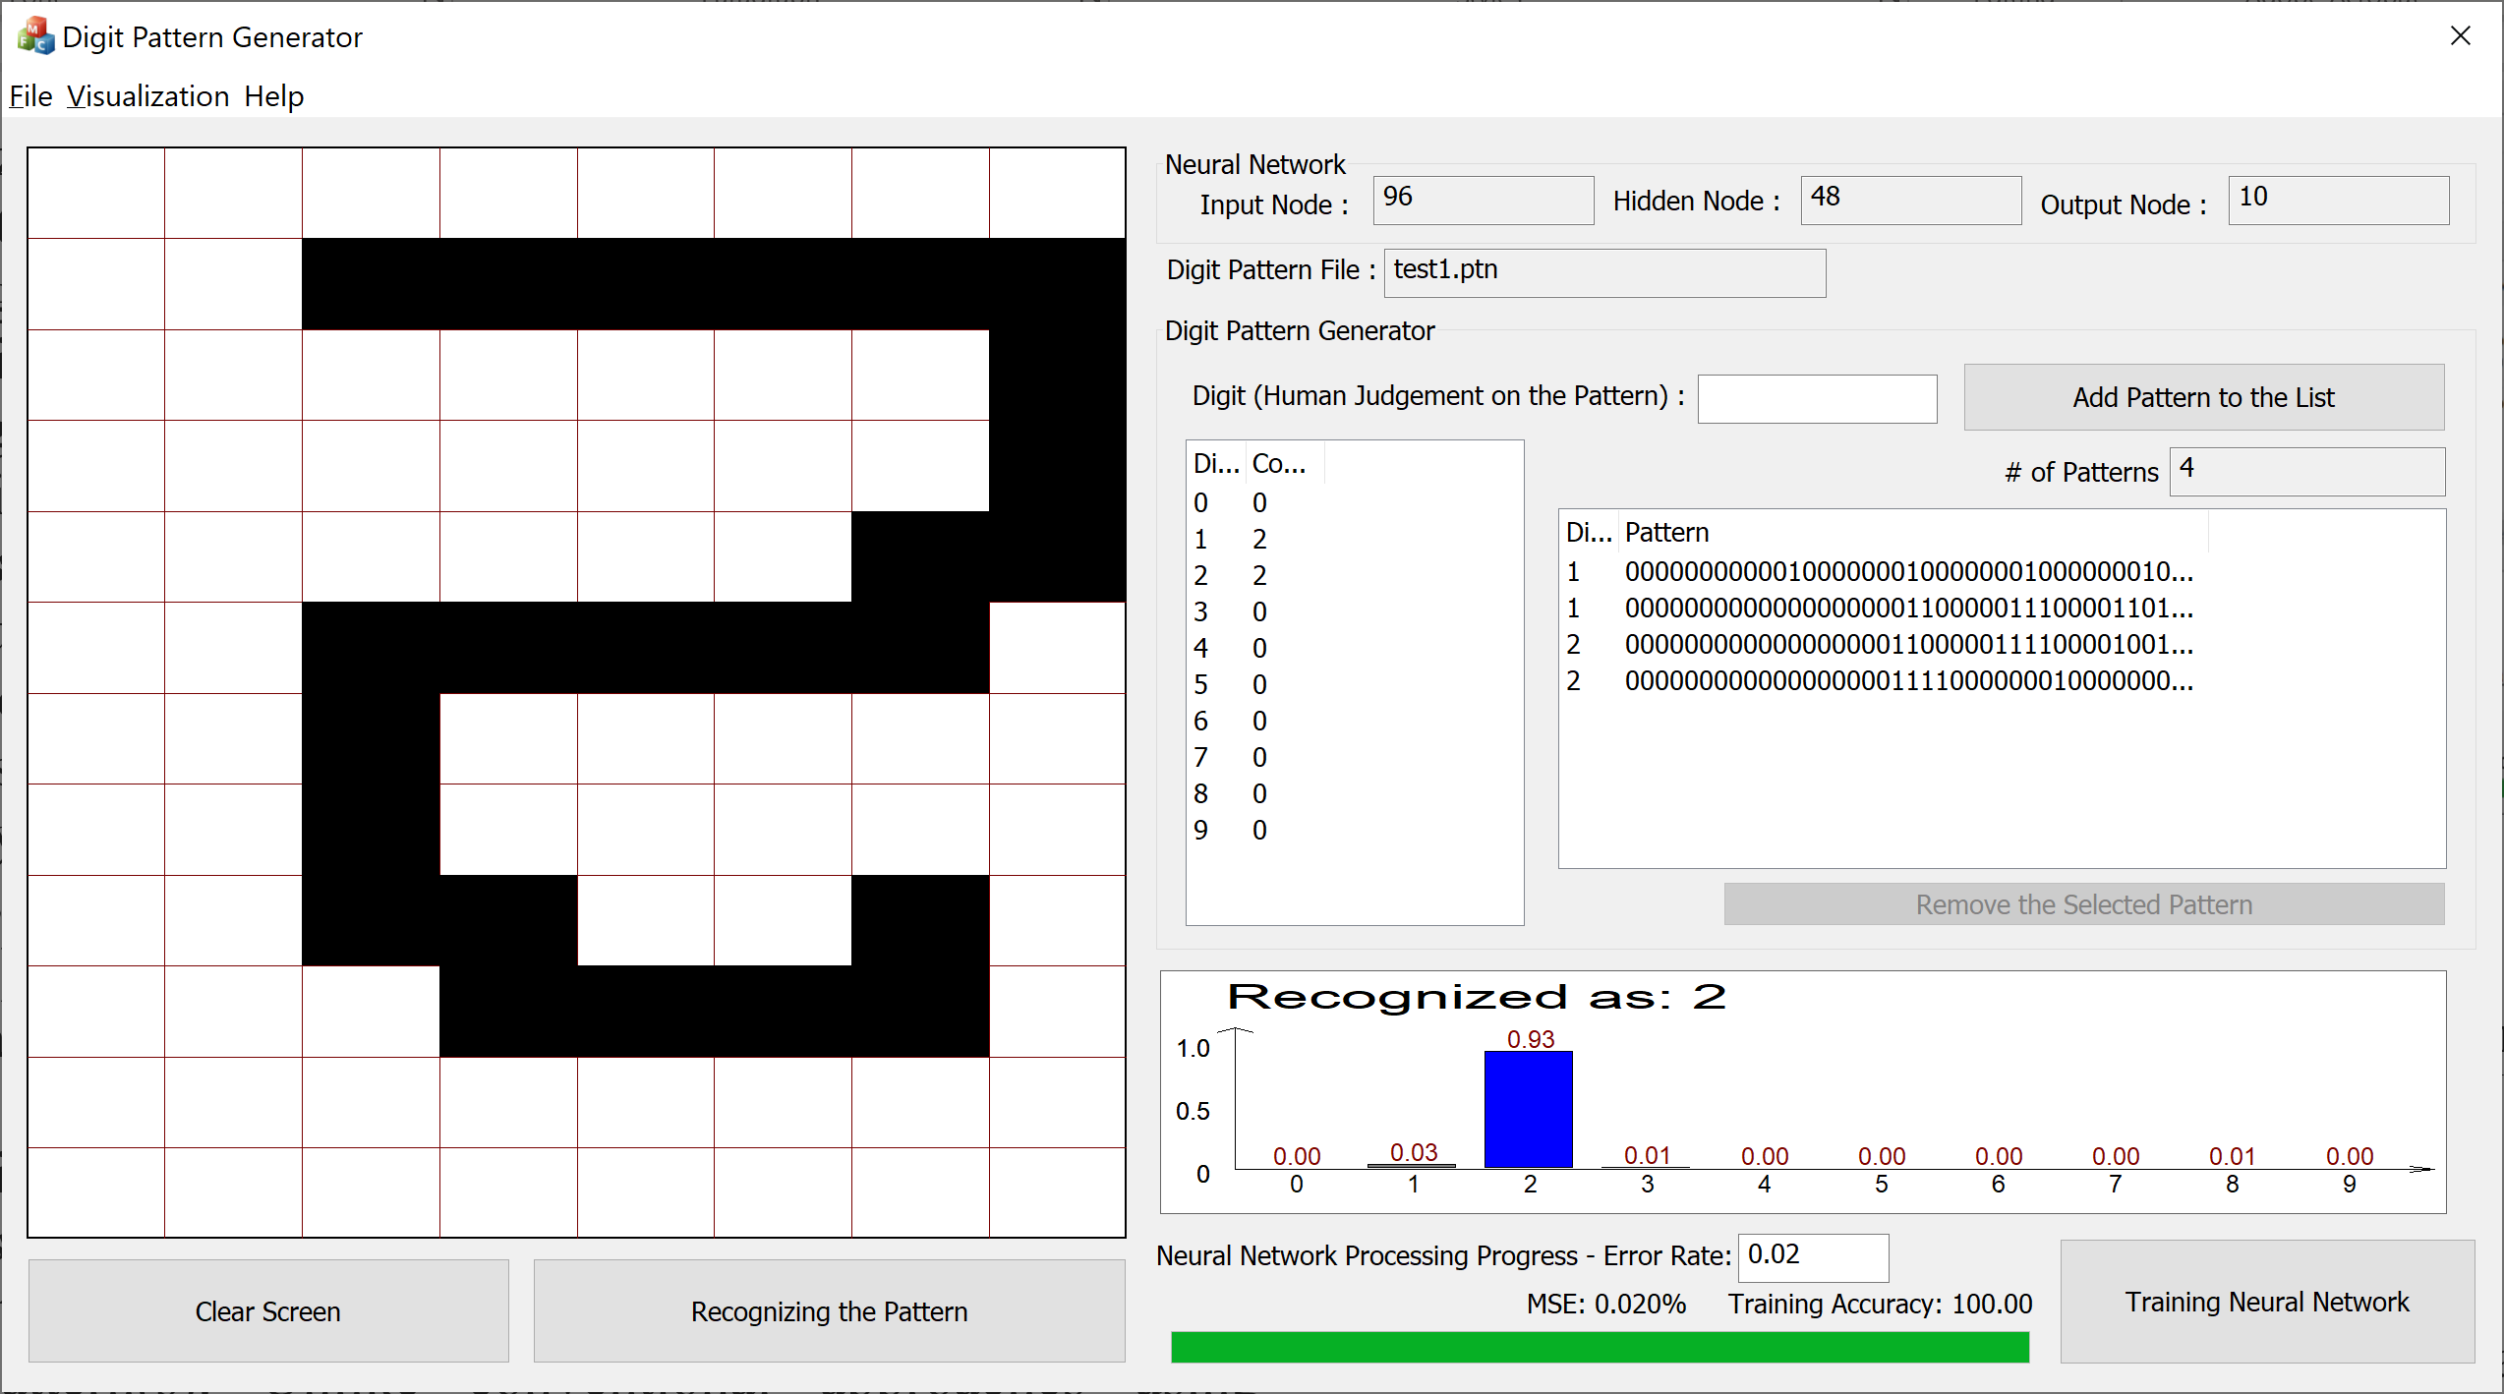Click the Digit Pattern File field test1.ptn
The height and width of the screenshot is (1394, 2504).
pyautogui.click(x=1603, y=272)
